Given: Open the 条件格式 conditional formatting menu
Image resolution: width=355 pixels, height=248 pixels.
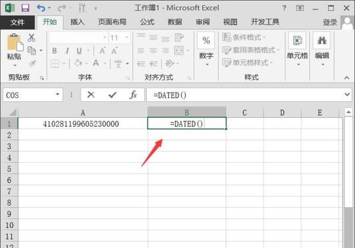Looking at the screenshot, I should point(244,37).
